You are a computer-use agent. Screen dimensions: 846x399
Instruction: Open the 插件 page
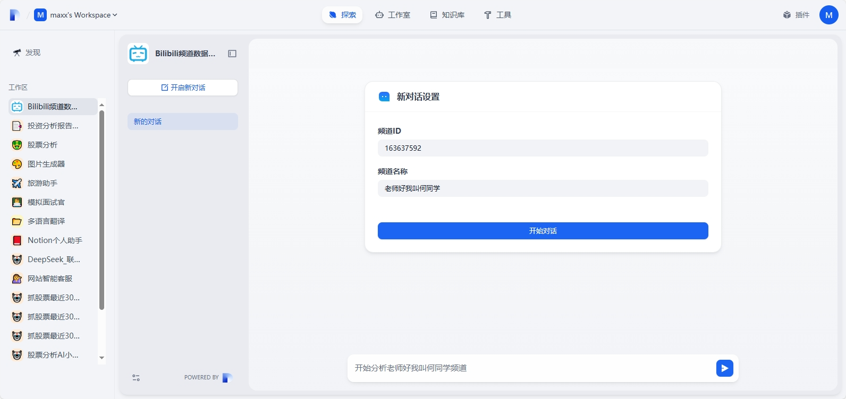point(796,15)
